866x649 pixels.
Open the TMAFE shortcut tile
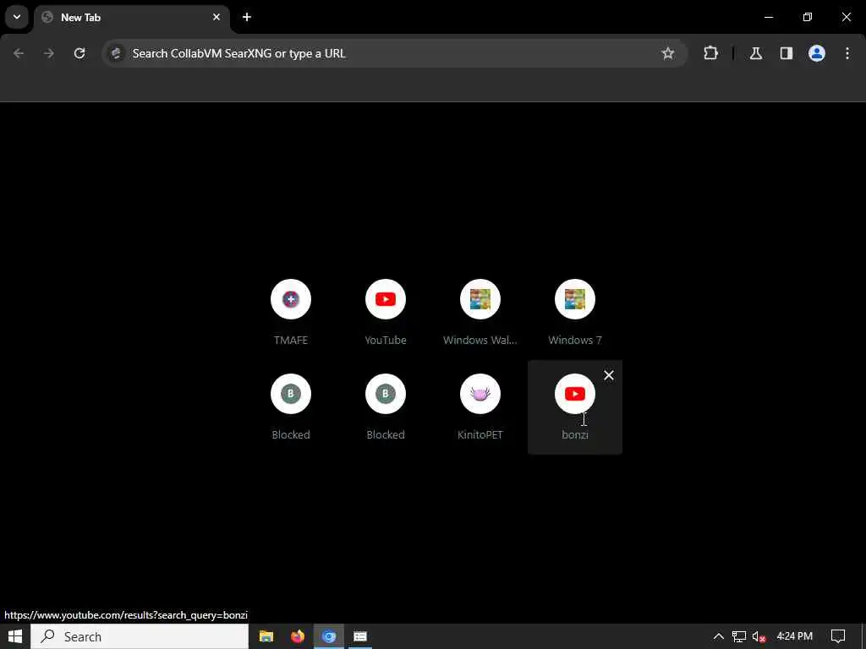point(291,313)
